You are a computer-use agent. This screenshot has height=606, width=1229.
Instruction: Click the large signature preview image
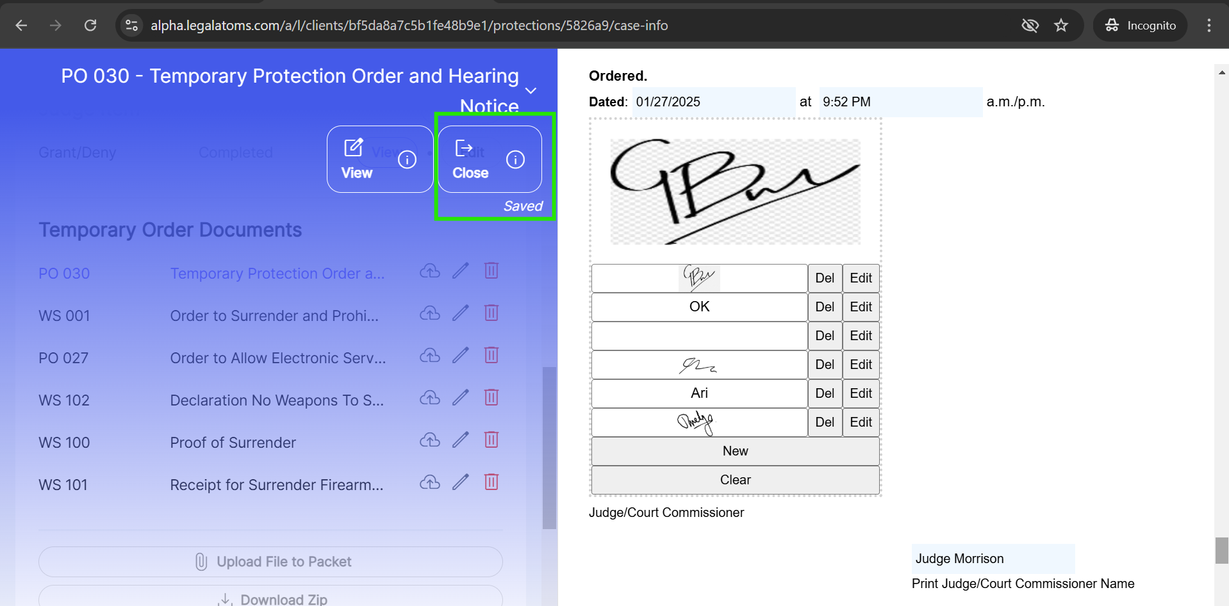[735, 192]
